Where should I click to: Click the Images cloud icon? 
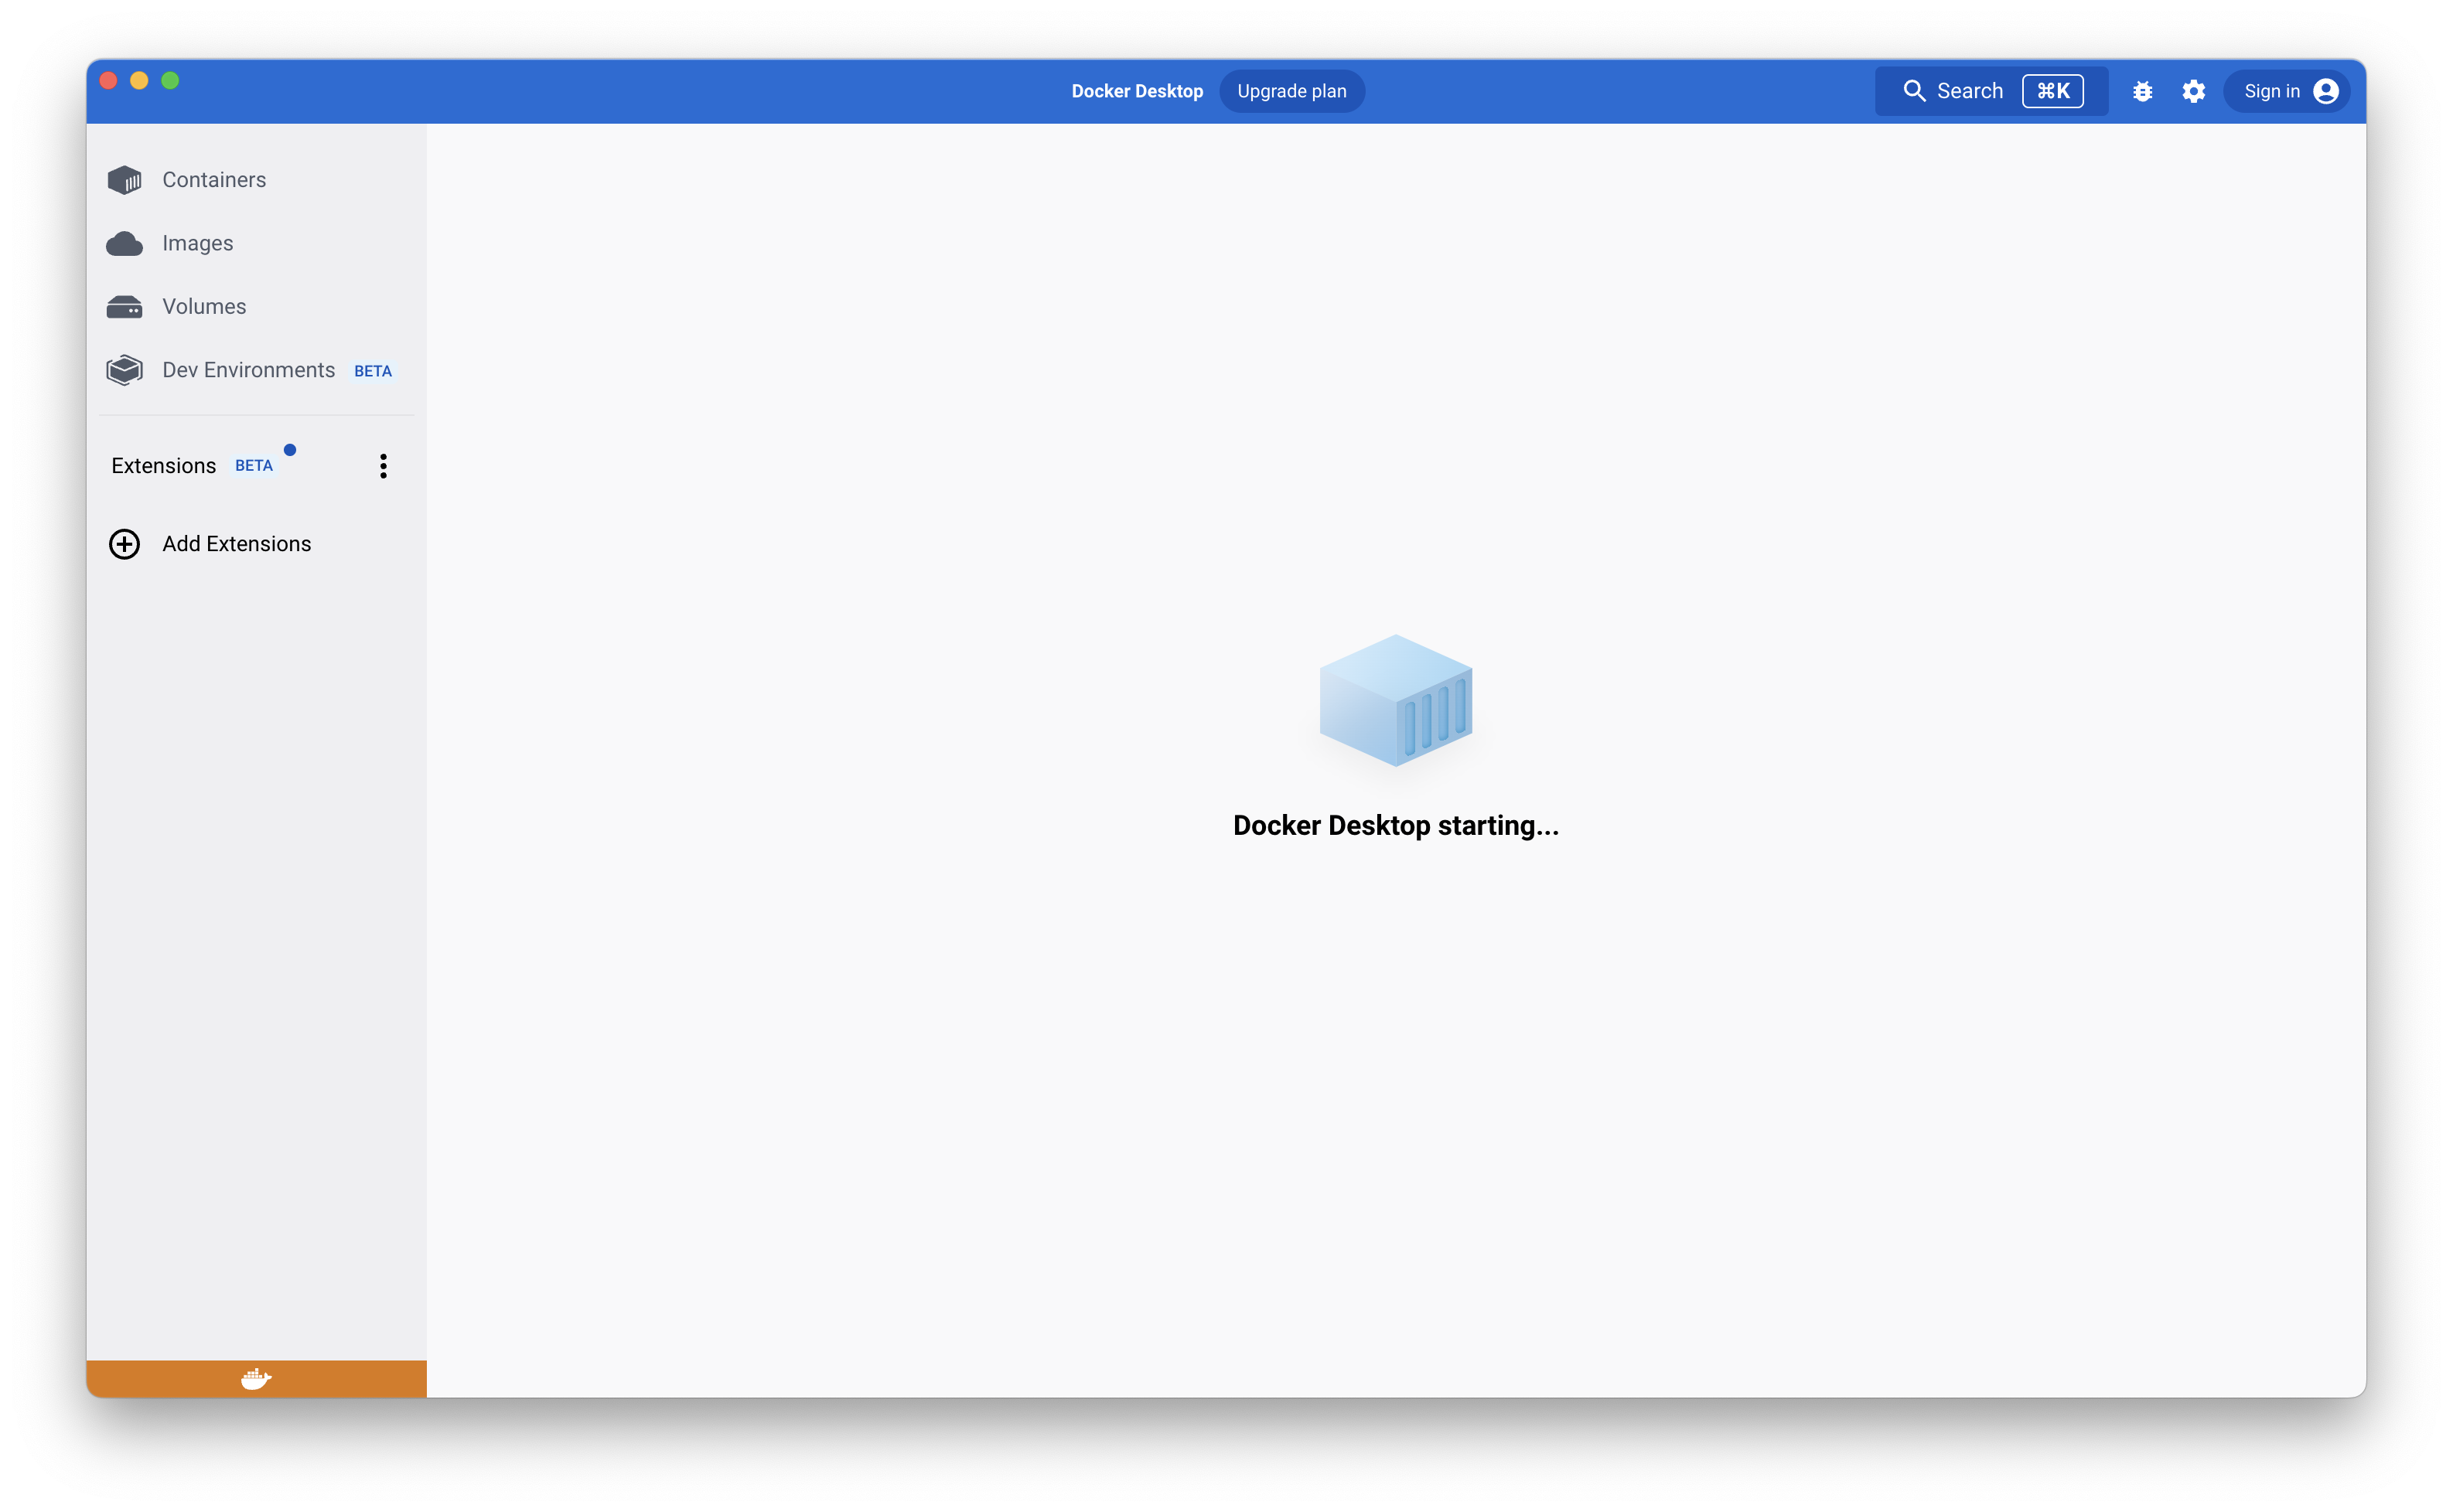124,243
